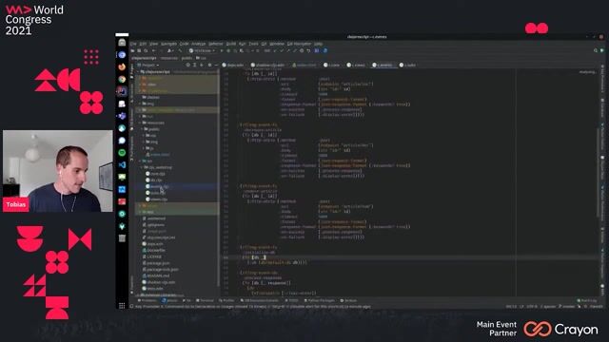Open the Problems tool window
The height and width of the screenshot is (342, 609).
click(147, 300)
